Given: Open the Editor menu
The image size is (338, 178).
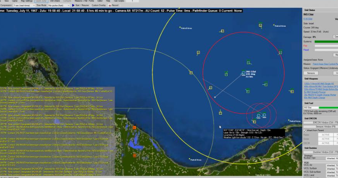Looking at the screenshot, I should pyautogui.click(x=100, y=1).
